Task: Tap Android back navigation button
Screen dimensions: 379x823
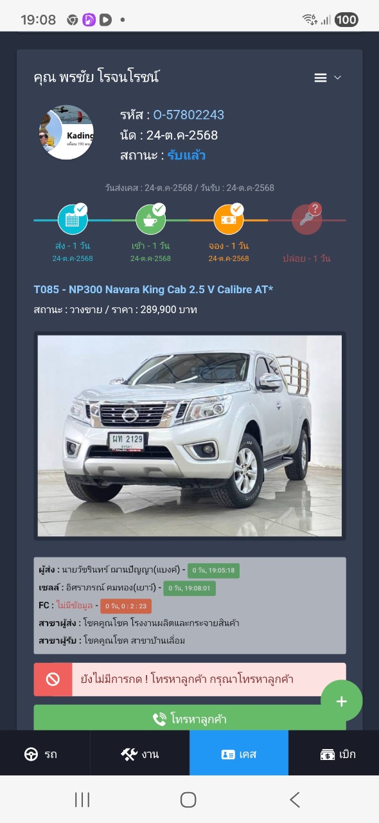Action: tap(295, 799)
